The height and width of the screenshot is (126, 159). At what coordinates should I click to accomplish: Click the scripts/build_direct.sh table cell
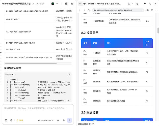[x=29, y=43]
